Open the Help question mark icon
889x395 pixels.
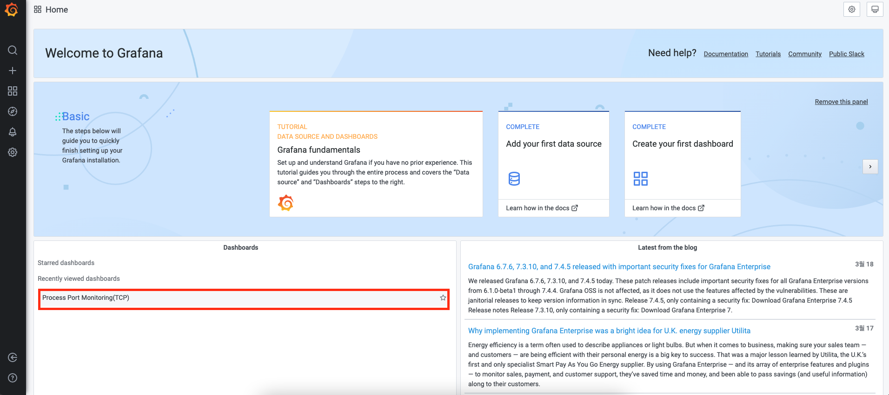coord(13,378)
